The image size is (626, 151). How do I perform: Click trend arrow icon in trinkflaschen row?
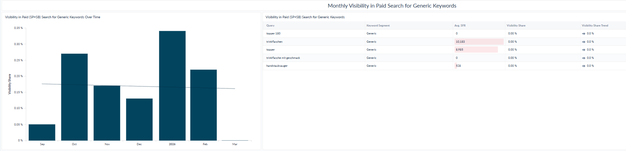[583, 42]
